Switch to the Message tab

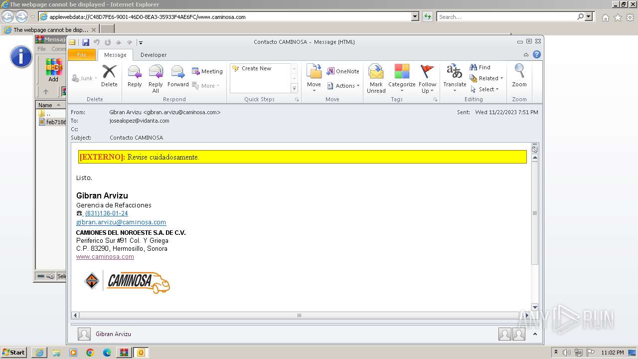[115, 55]
